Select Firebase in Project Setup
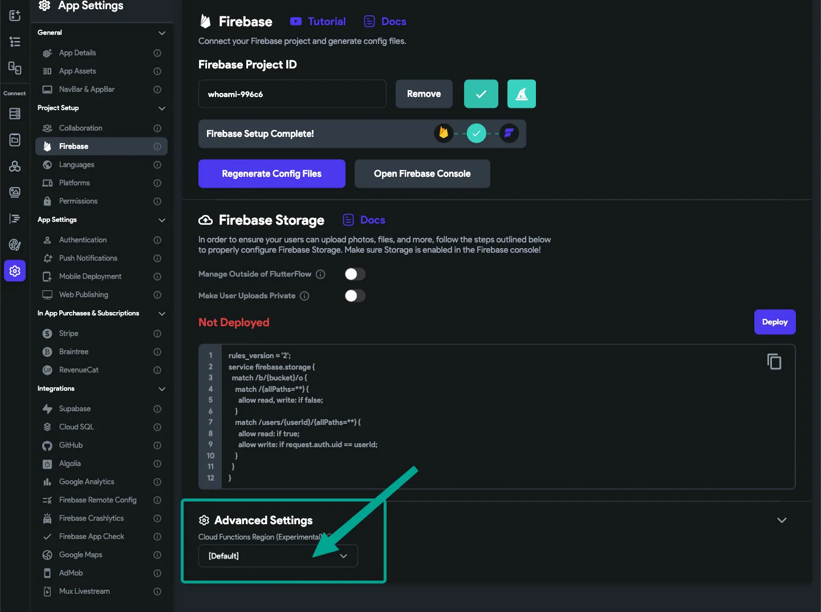The width and height of the screenshot is (821, 612). pos(101,147)
